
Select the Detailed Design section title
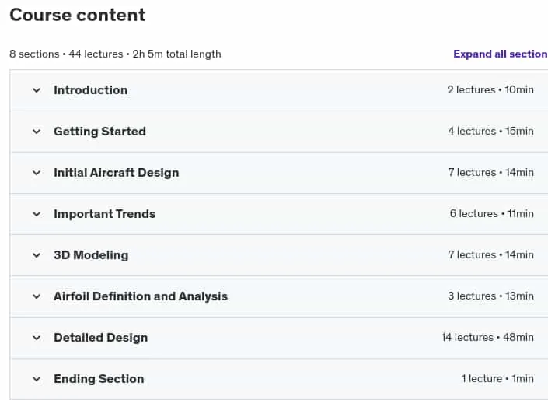coord(100,338)
